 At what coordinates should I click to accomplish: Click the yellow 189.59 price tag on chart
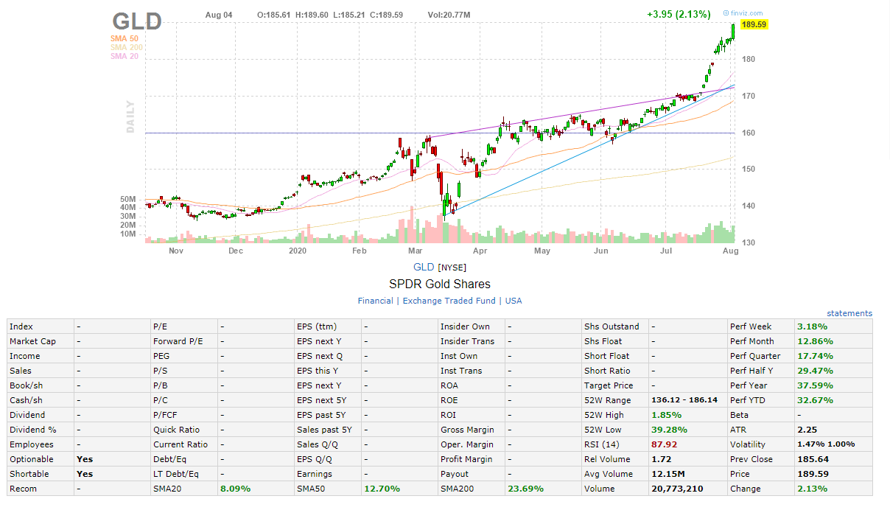click(x=754, y=24)
